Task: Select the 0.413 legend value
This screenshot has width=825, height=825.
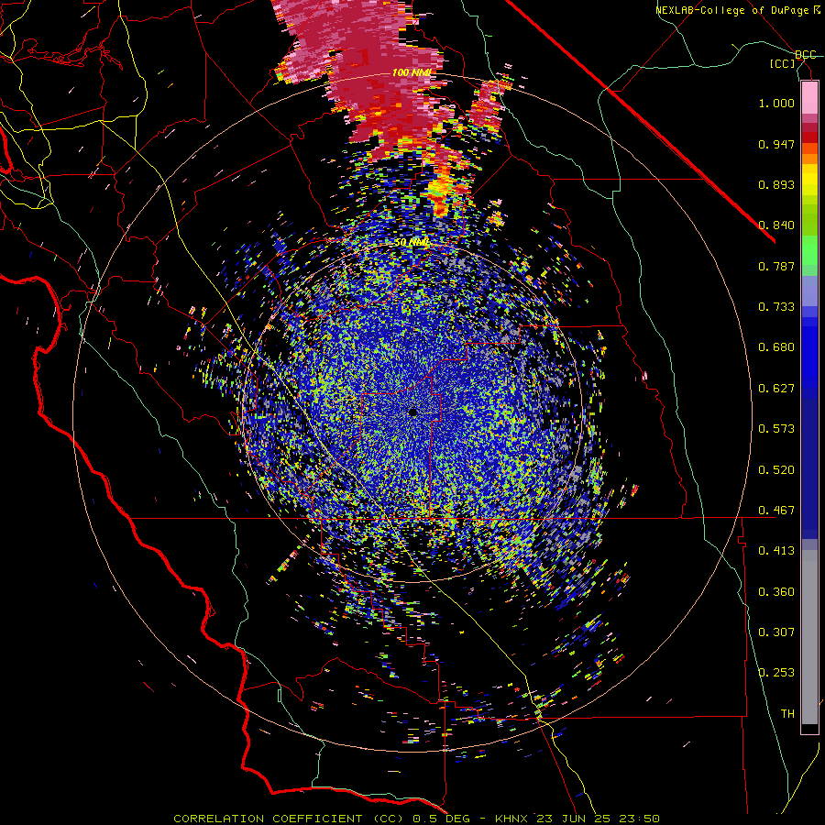Action: pos(776,551)
